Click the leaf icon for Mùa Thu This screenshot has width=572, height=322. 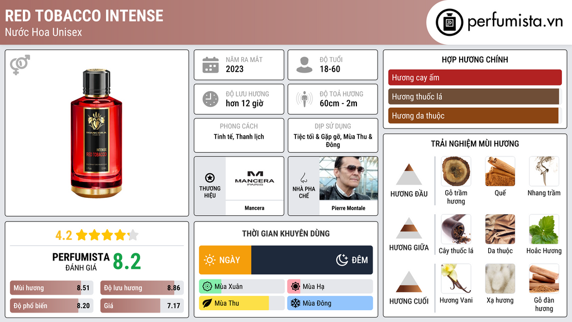click(x=207, y=303)
